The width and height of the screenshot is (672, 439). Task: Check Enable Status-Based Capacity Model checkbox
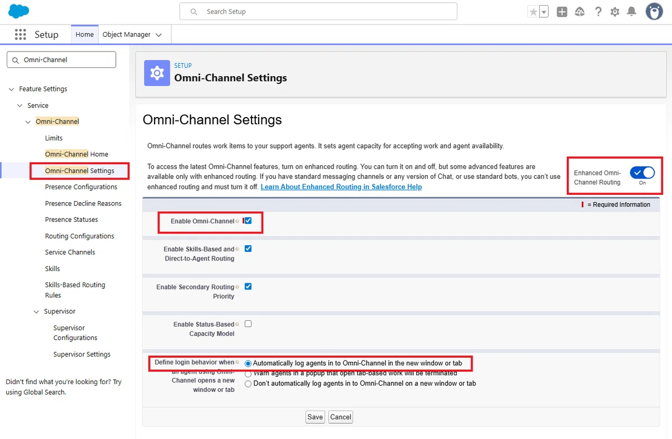click(248, 324)
